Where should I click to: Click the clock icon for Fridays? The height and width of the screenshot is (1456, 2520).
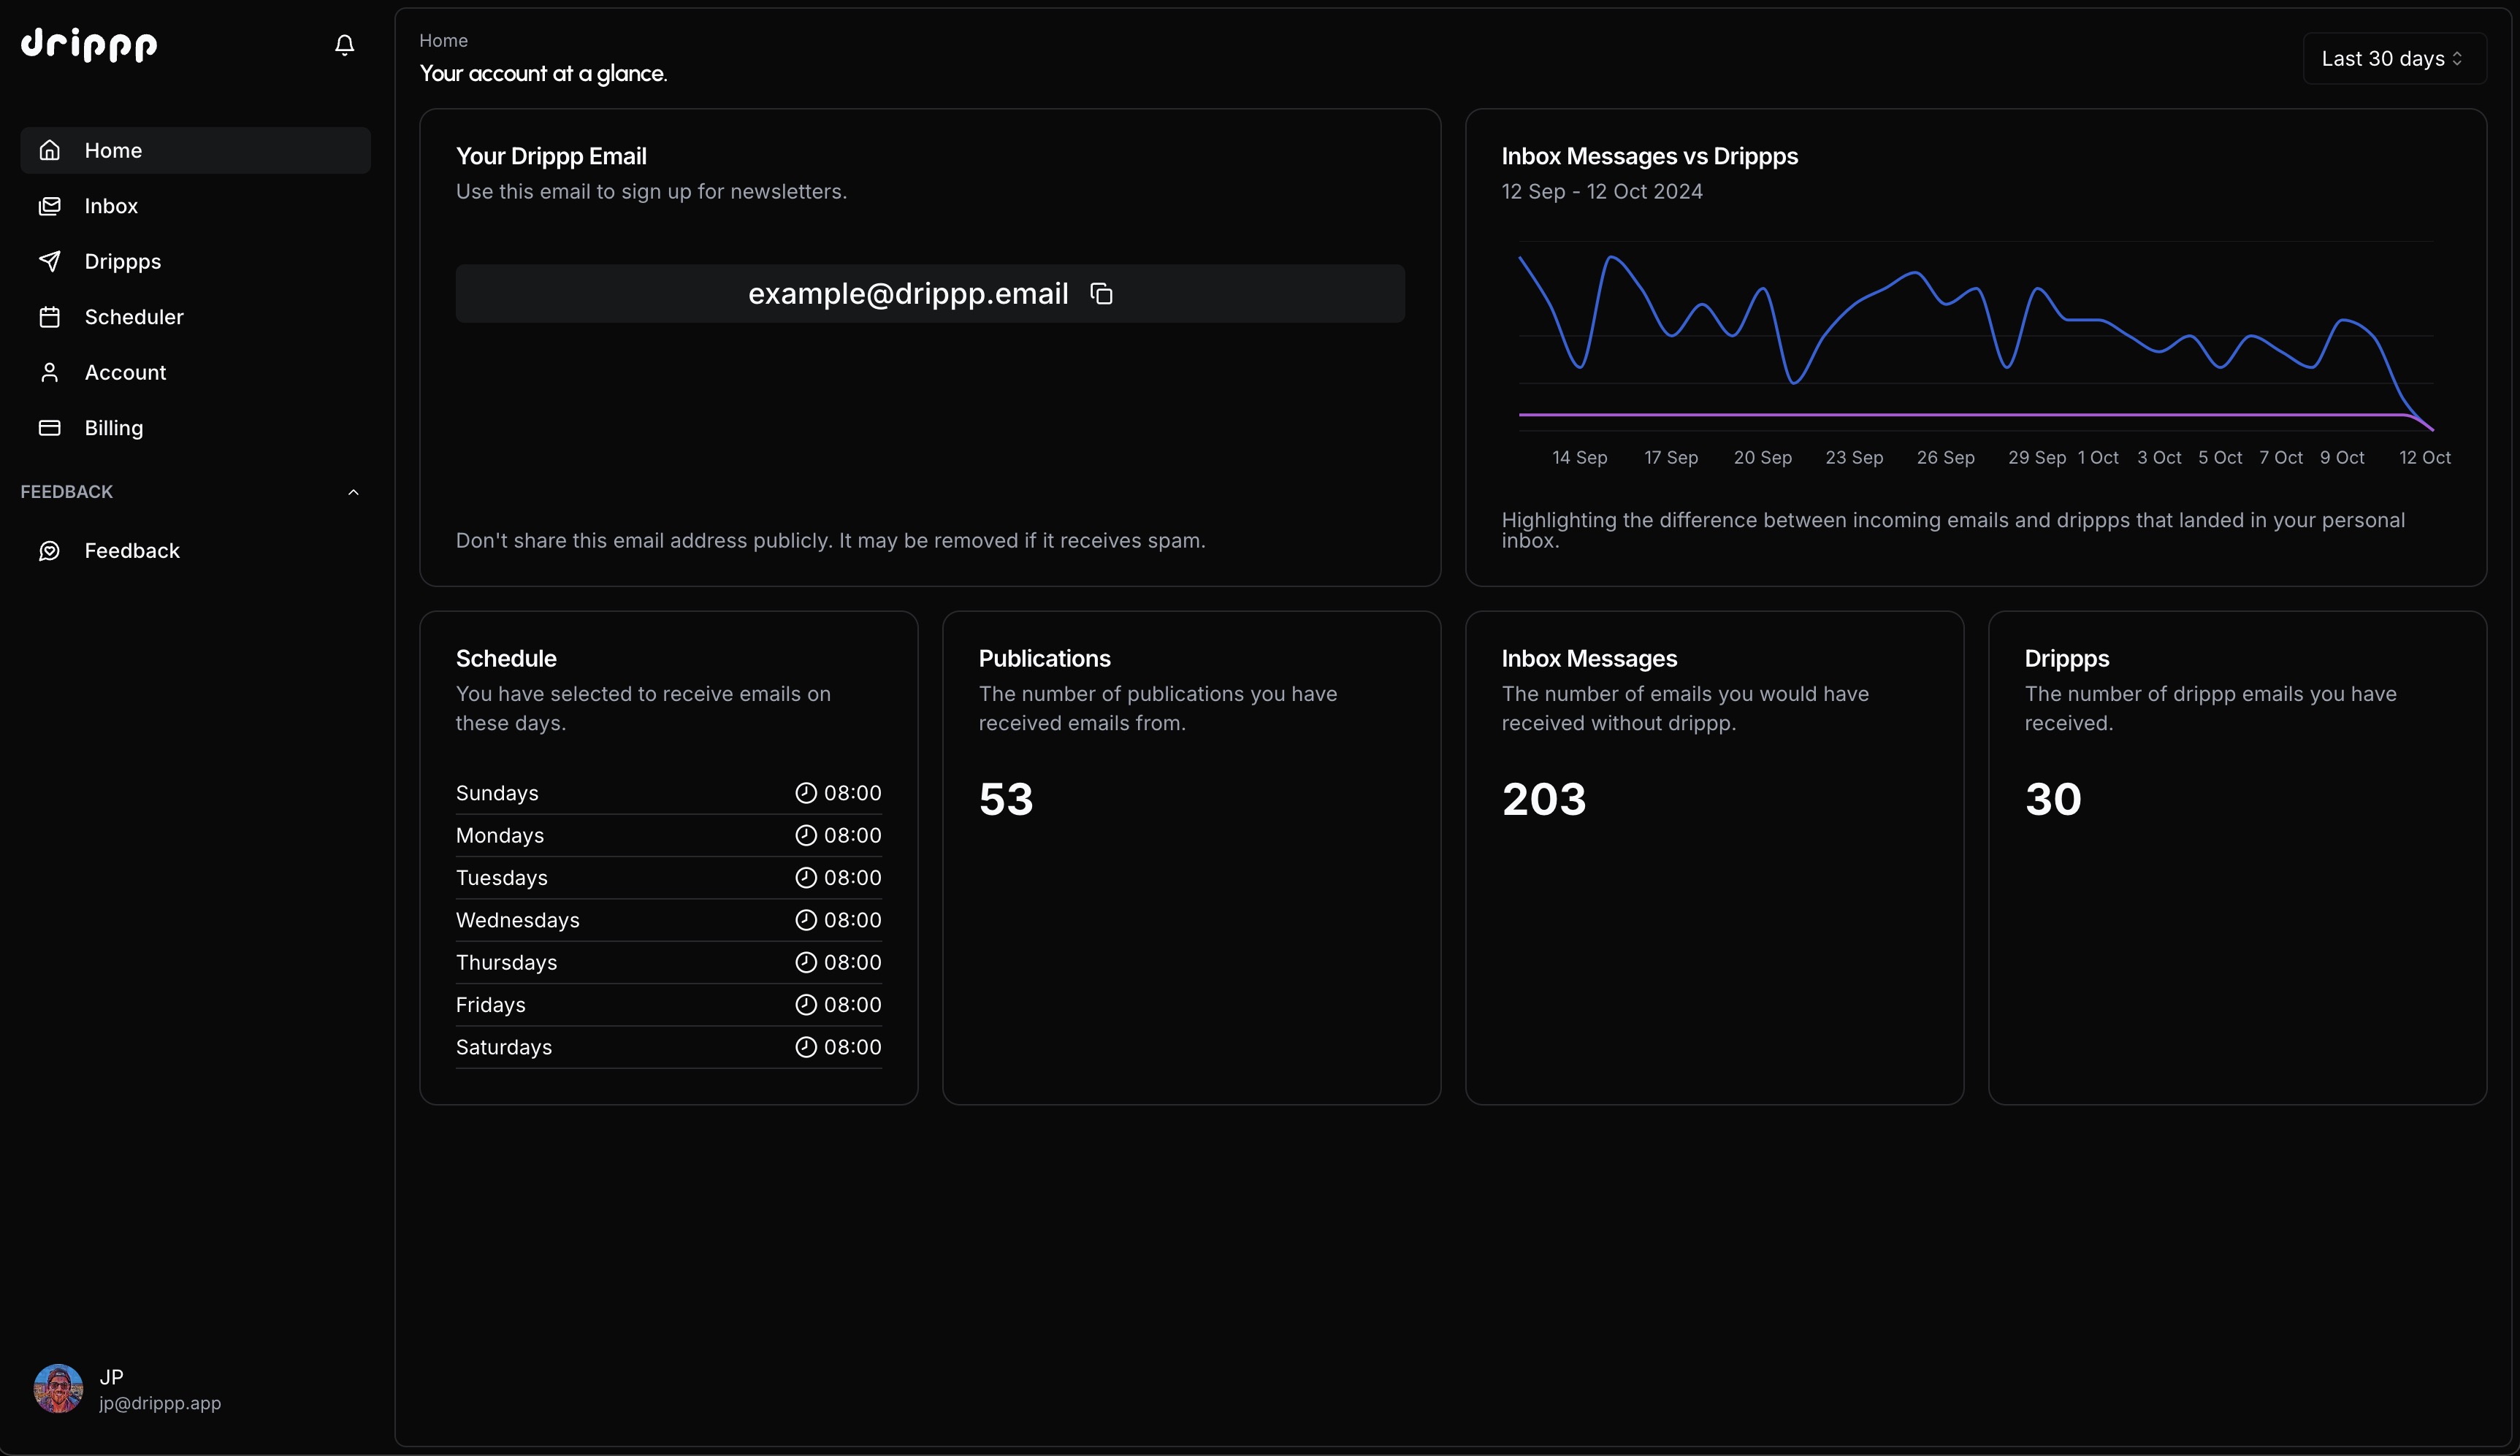(x=805, y=1005)
